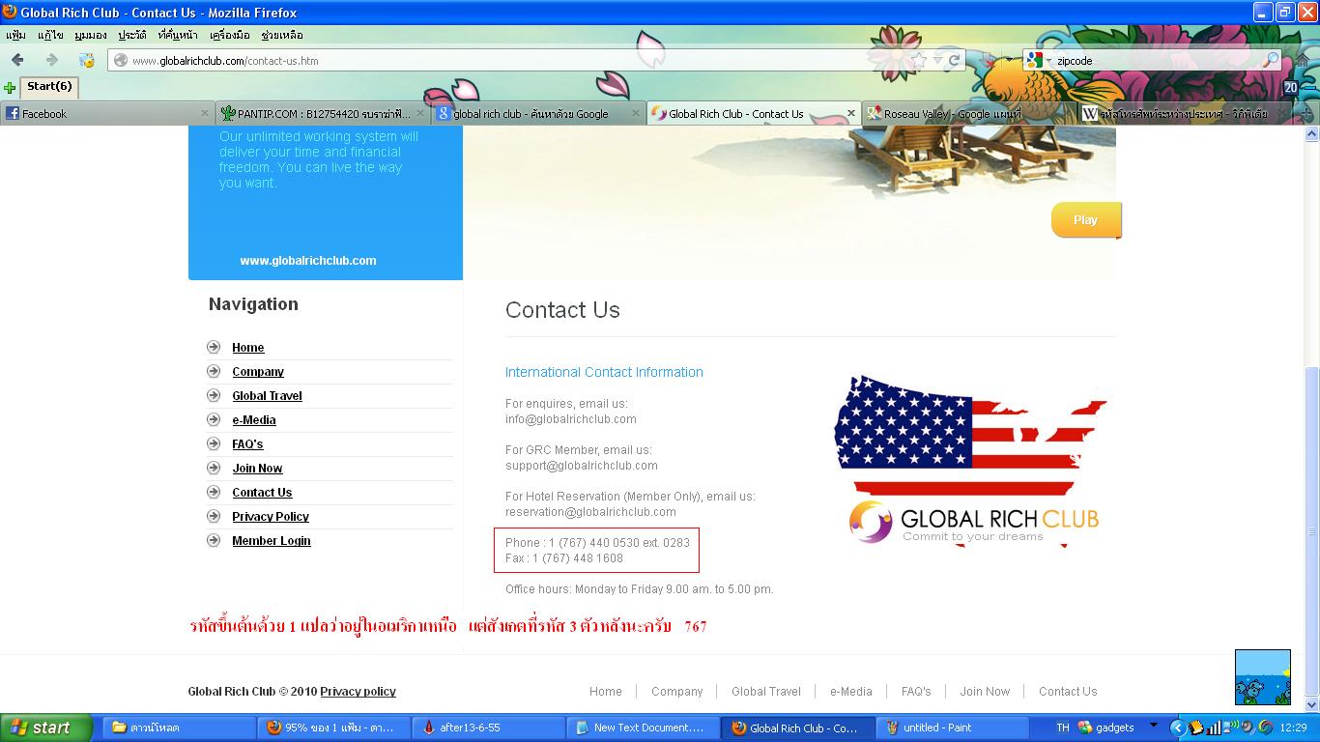Open the home icon in toolbar
The width and height of the screenshot is (1320, 742).
tap(1302, 60)
